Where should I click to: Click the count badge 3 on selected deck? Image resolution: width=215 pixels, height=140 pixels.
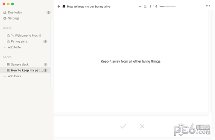(x=46, y=71)
